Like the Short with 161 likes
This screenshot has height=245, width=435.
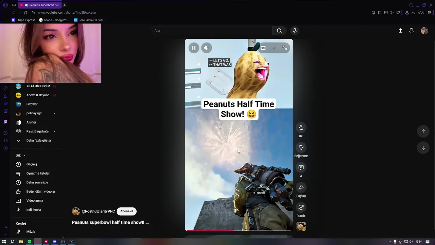(301, 127)
